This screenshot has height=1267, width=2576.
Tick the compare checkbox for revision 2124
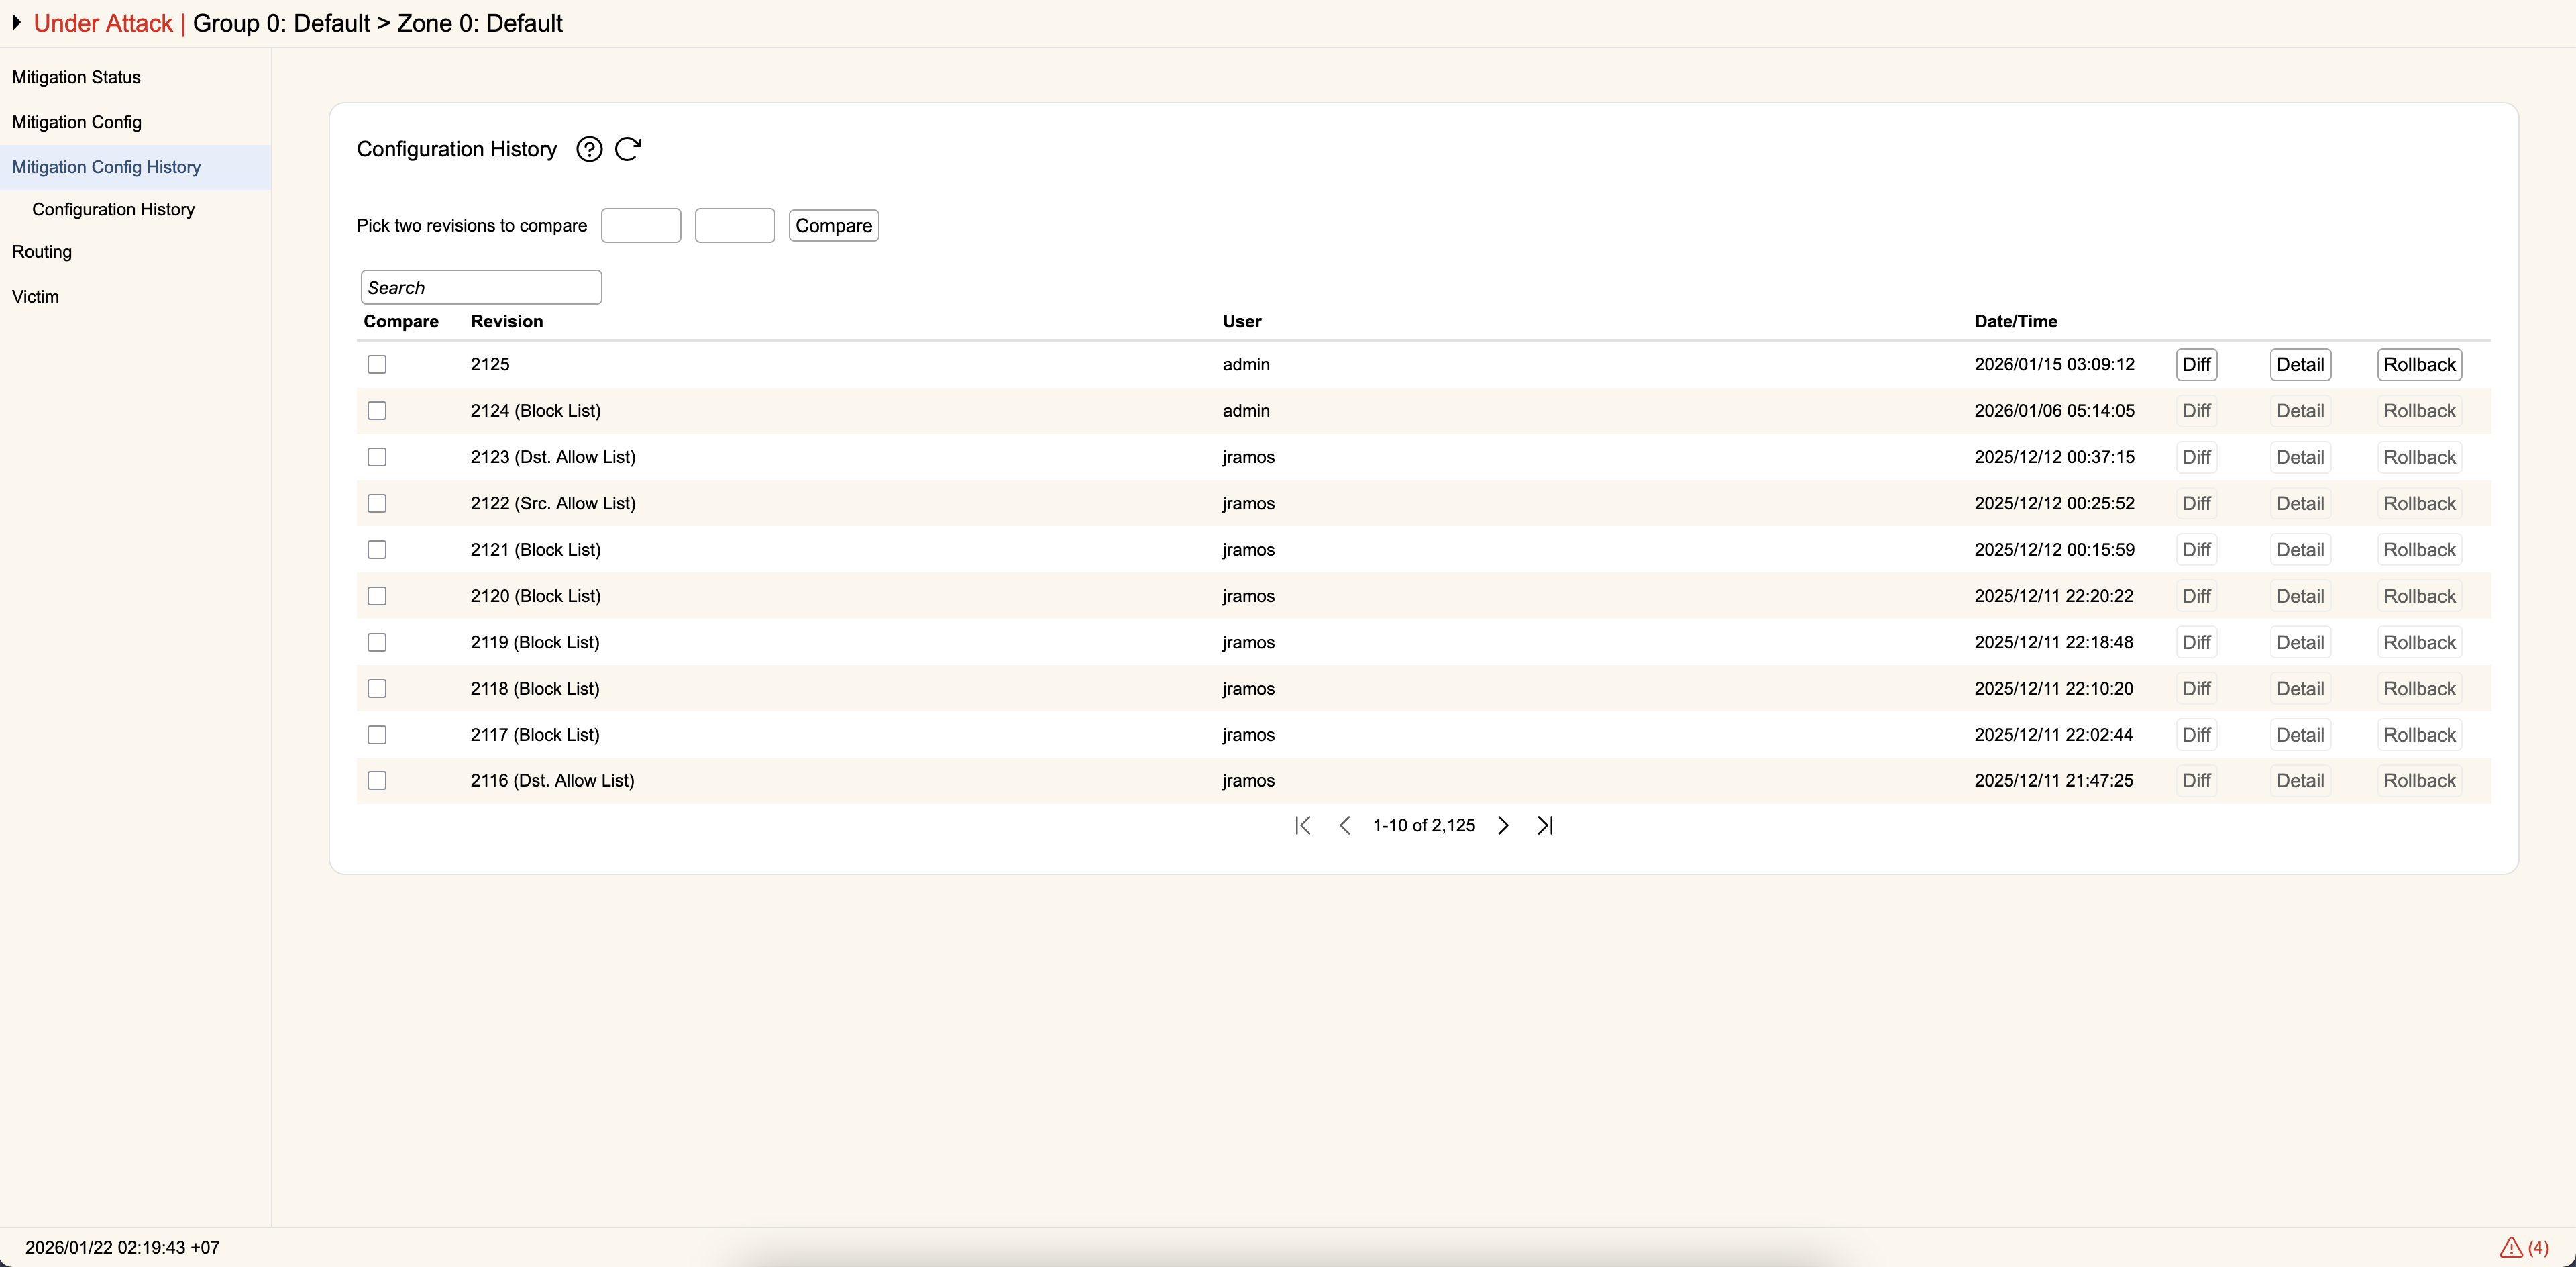[377, 411]
